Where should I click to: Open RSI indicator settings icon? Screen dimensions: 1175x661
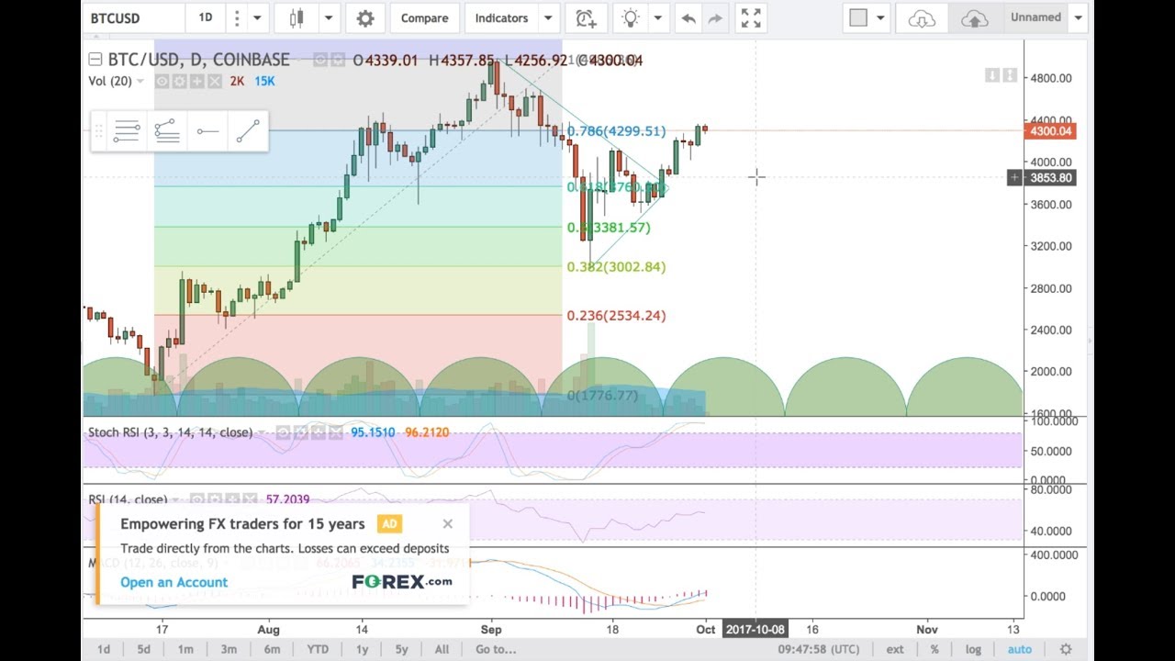pyautogui.click(x=215, y=499)
